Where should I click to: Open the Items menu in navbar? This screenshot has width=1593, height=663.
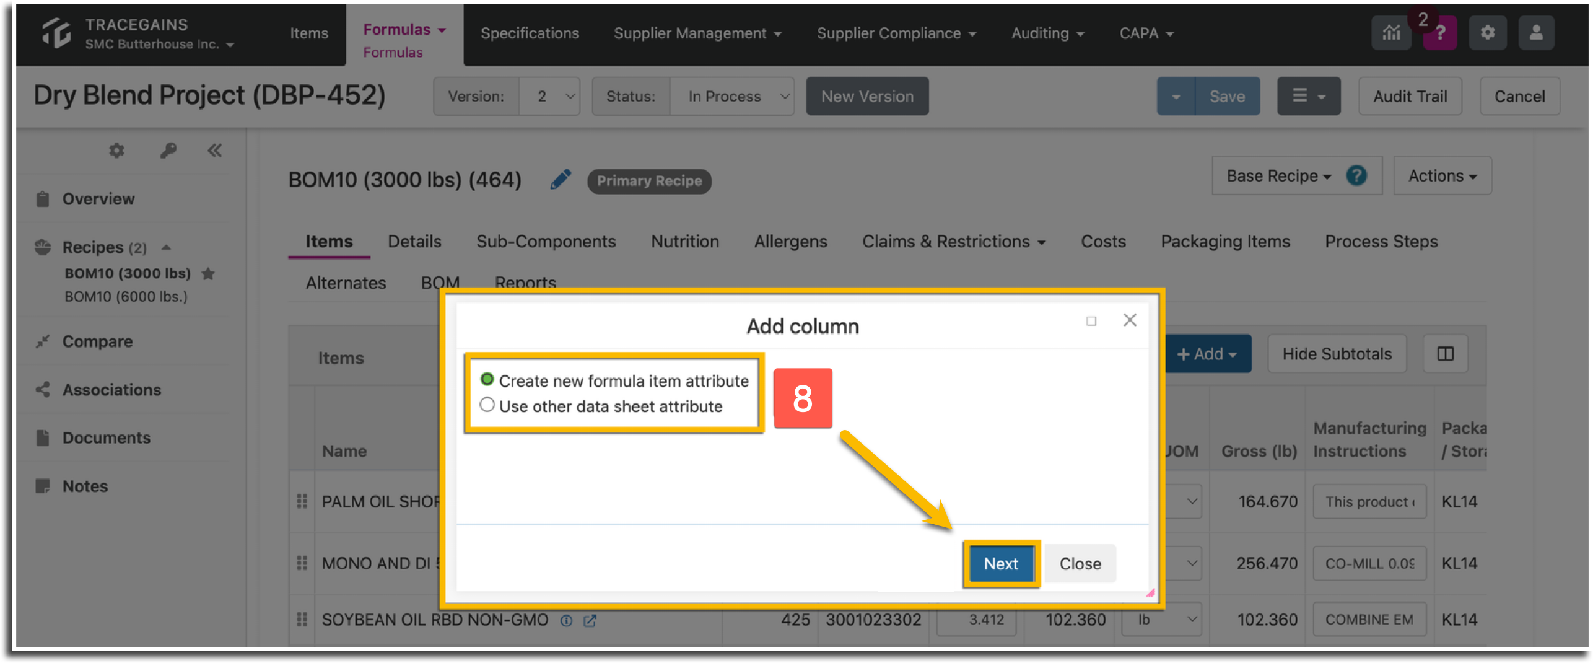309,33
